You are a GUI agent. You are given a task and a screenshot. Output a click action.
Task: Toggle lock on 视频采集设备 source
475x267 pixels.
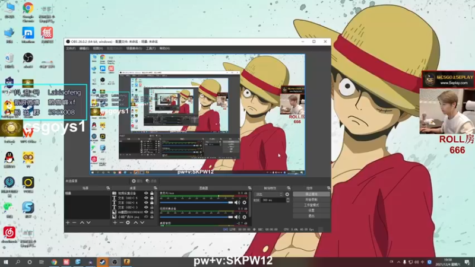152,193
